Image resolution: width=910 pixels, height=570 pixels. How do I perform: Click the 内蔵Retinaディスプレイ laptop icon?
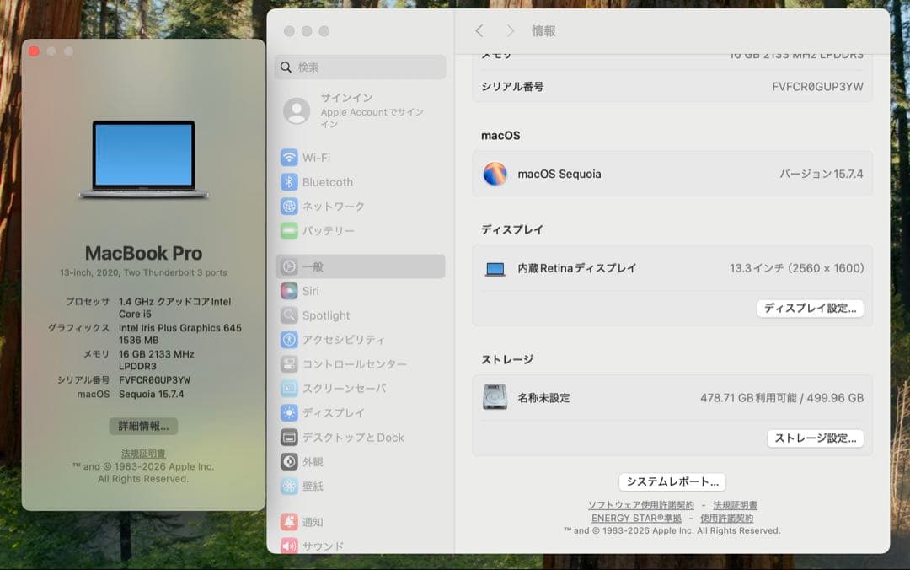[495, 268]
